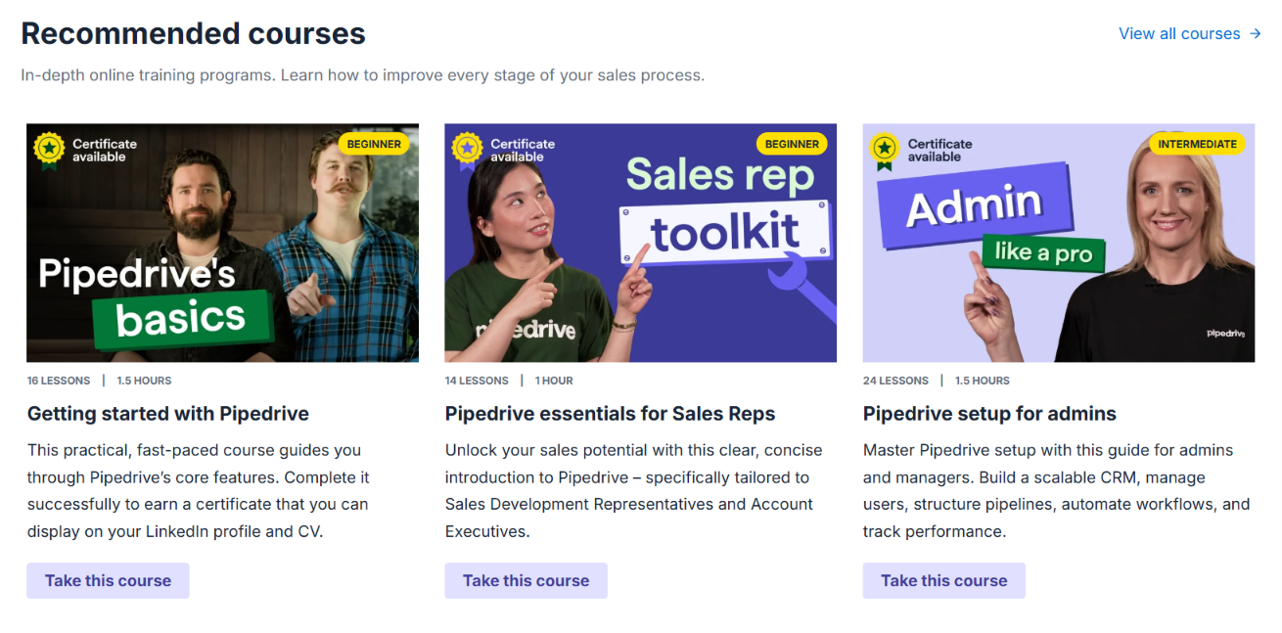Click the arrow icon beside View all courses
This screenshot has width=1282, height=633.
[x=1256, y=33]
